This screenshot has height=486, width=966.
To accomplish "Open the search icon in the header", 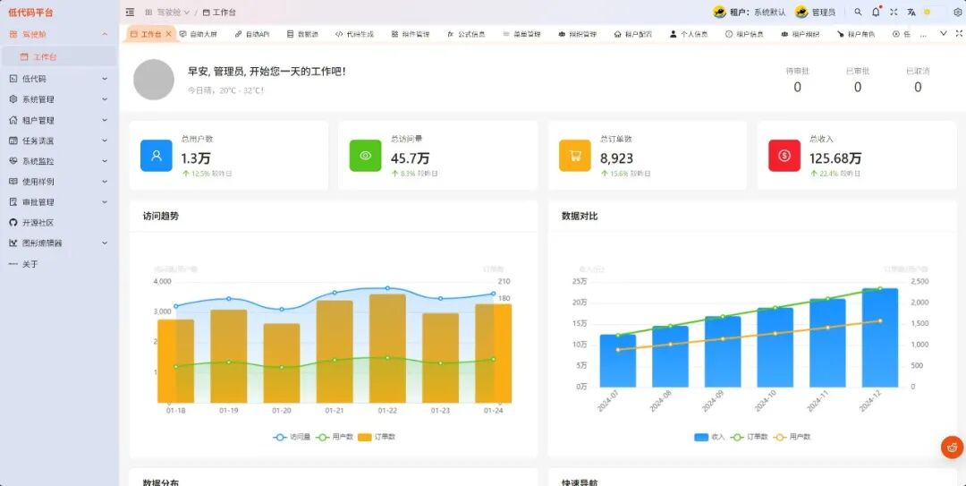I will click(858, 12).
